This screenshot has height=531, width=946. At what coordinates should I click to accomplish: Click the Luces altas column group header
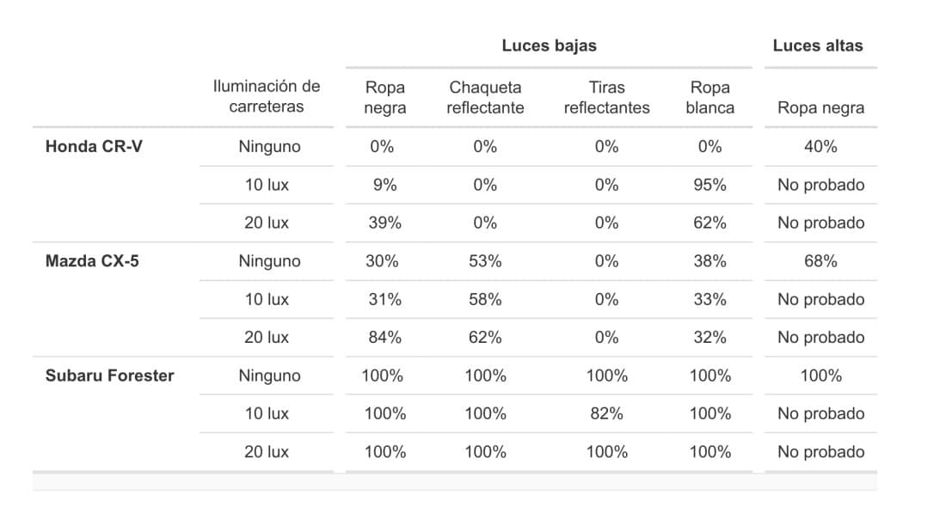pos(818,46)
